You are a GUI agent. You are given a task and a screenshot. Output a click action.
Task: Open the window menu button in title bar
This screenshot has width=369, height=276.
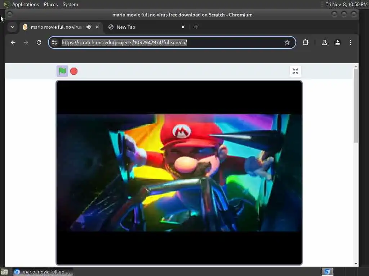10,14
